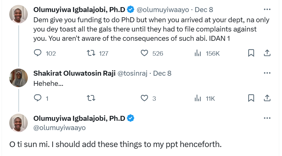Reply to Shakirat's Hehehe tweet

(38, 98)
